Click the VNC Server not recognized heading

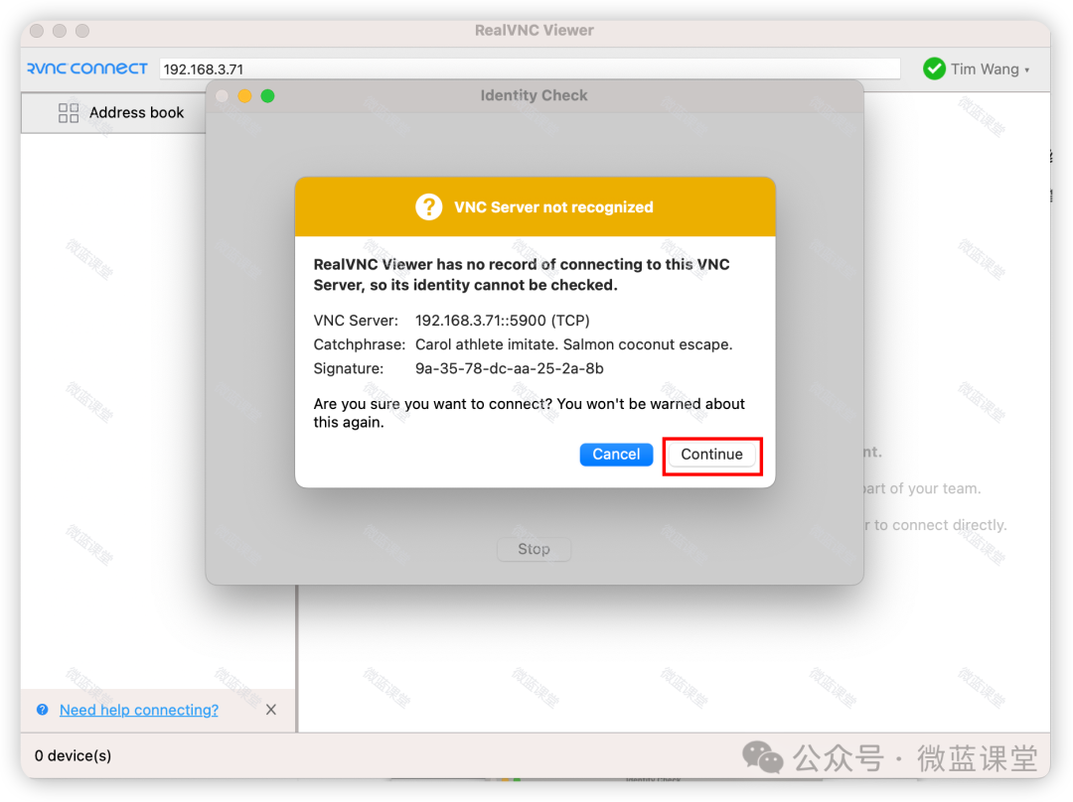click(x=553, y=207)
